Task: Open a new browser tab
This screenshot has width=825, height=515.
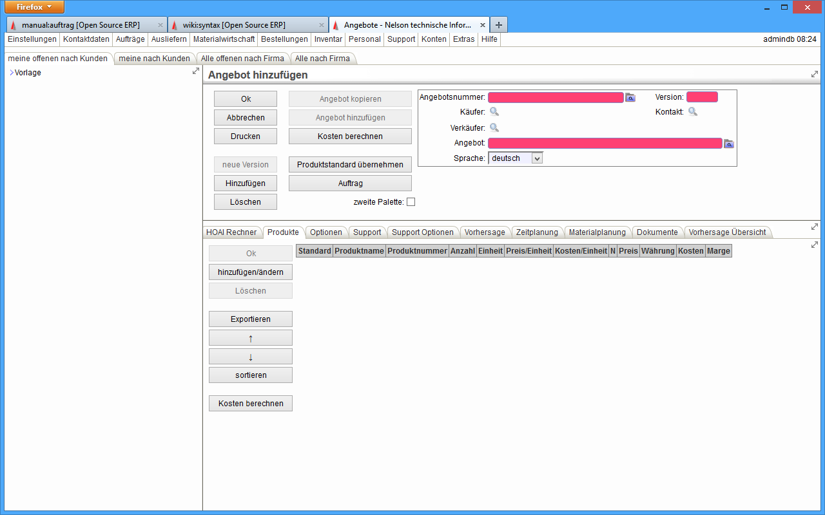Action: coord(499,25)
